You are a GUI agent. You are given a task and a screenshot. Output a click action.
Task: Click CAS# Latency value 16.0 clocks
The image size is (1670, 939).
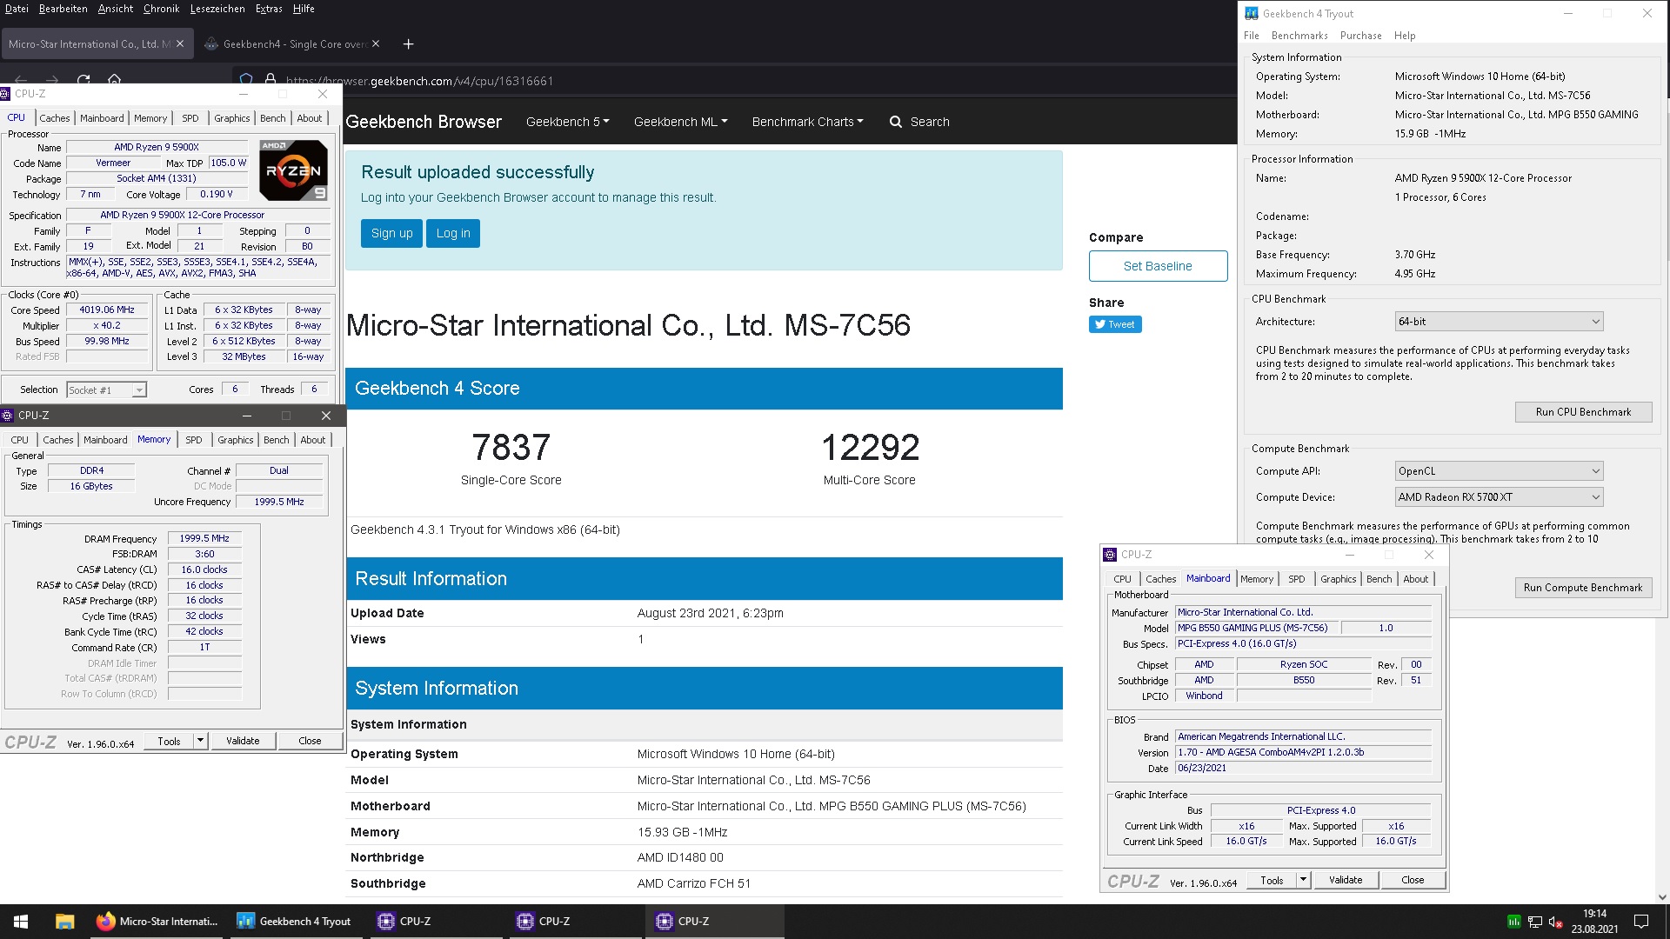204,569
